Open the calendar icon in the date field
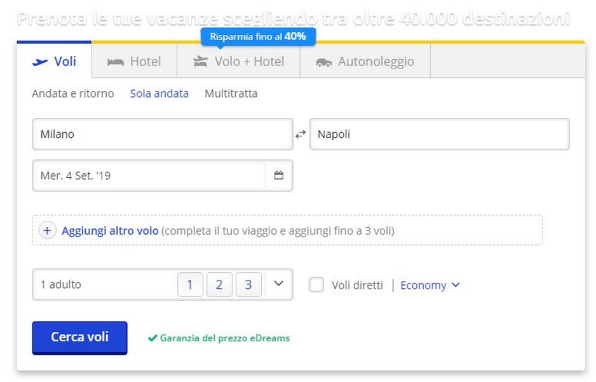596x382 pixels. click(278, 175)
